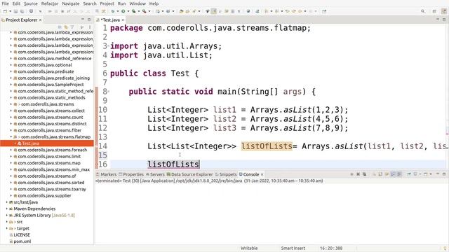The width and height of the screenshot is (449, 252).
Task: Open the Window menu
Action: pos(138,3)
